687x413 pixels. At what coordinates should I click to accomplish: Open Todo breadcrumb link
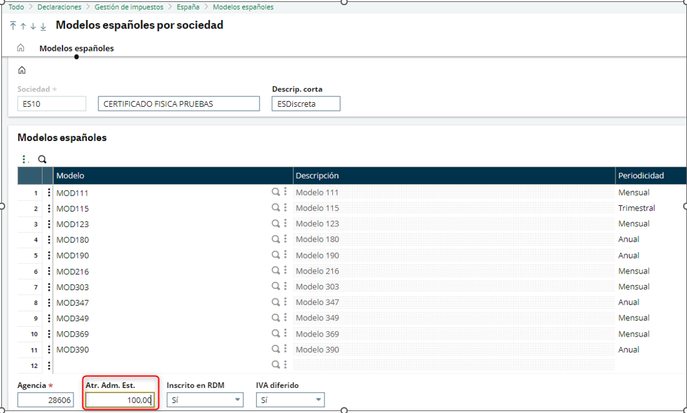16,7
